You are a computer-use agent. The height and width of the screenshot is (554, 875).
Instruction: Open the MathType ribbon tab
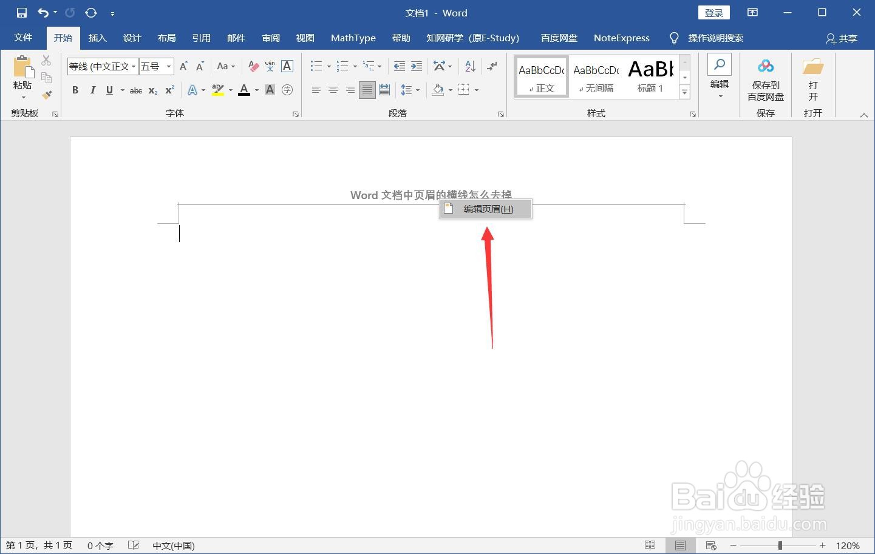tap(353, 38)
